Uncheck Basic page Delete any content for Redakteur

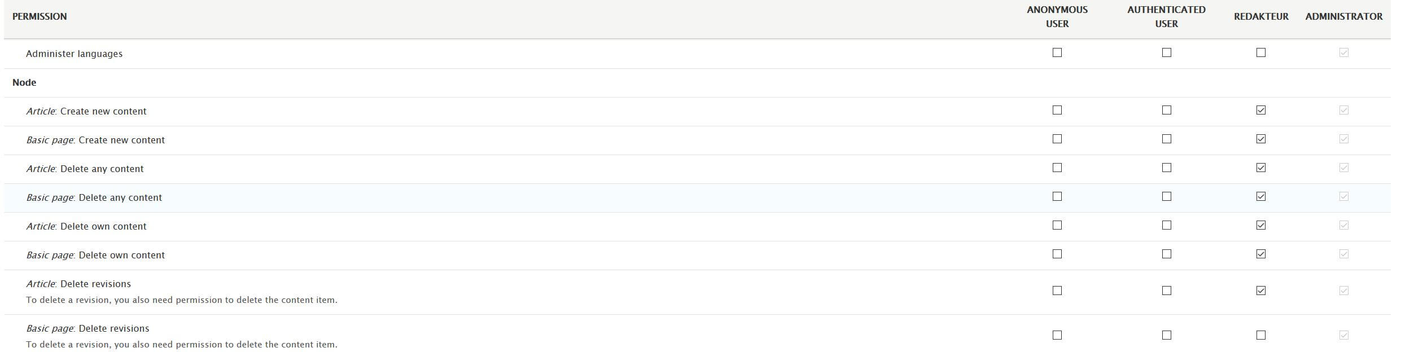point(1260,196)
